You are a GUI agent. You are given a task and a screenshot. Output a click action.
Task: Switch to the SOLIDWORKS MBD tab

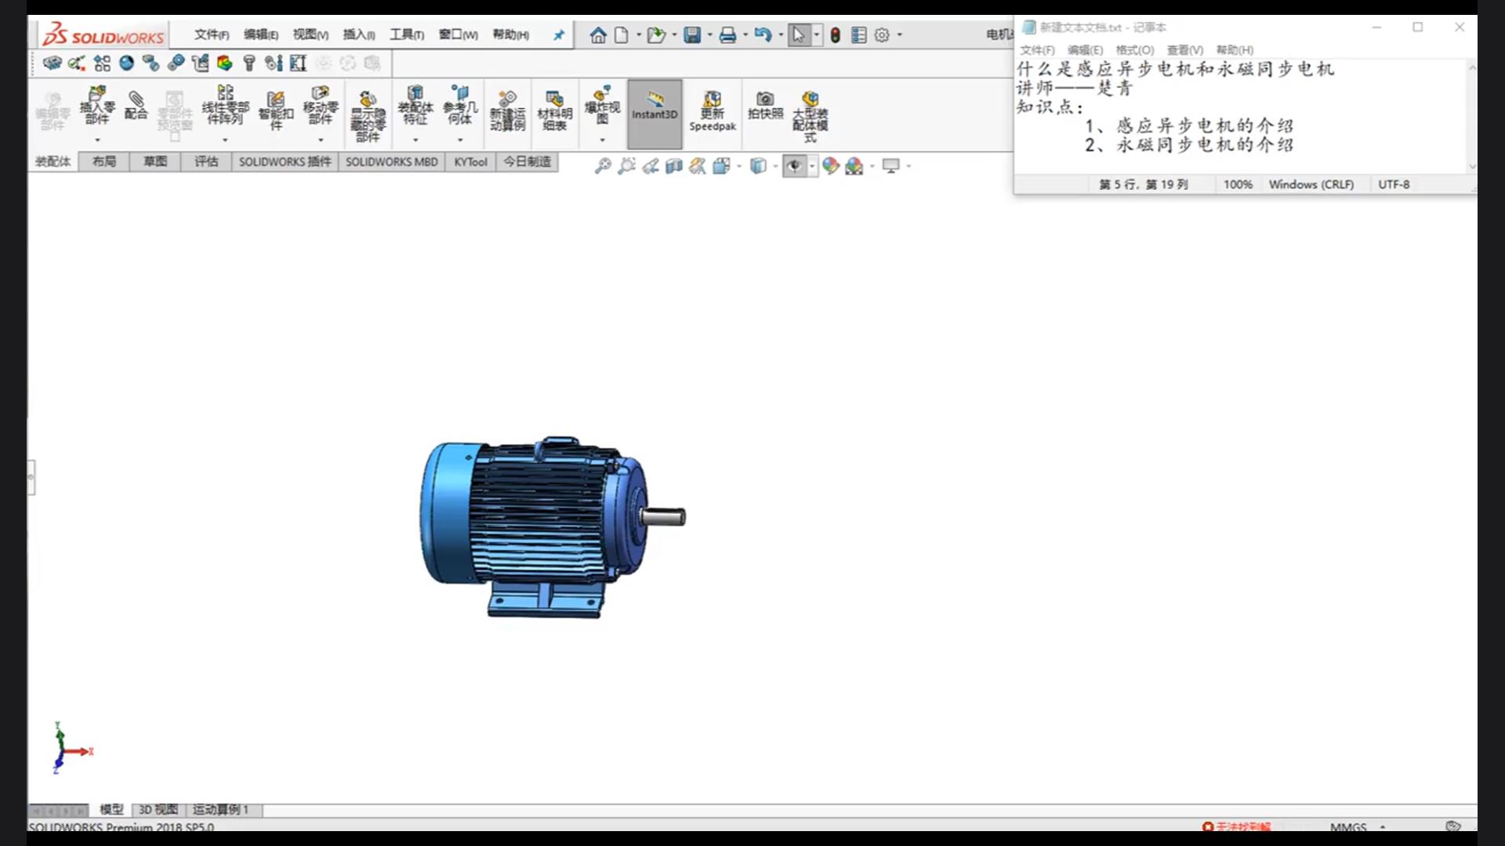392,161
